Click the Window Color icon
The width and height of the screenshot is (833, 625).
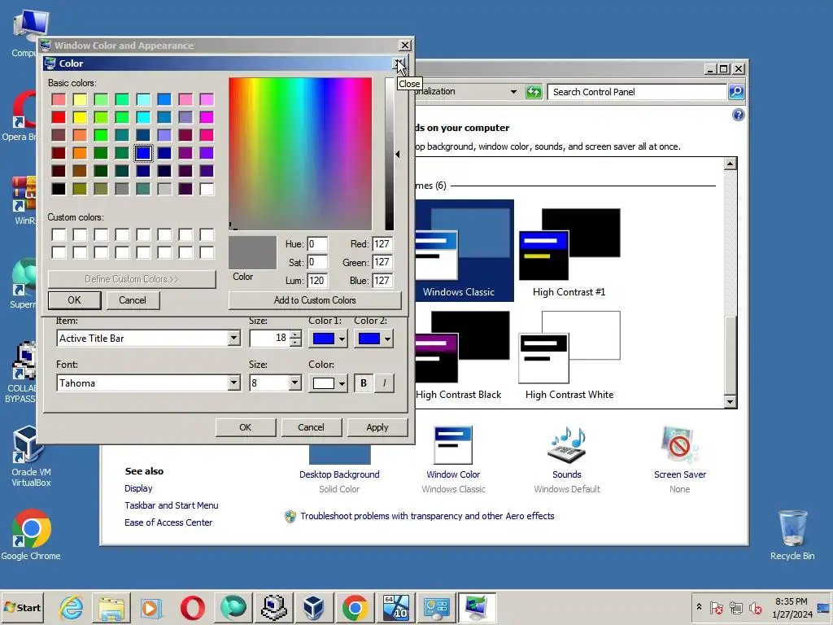[453, 445]
